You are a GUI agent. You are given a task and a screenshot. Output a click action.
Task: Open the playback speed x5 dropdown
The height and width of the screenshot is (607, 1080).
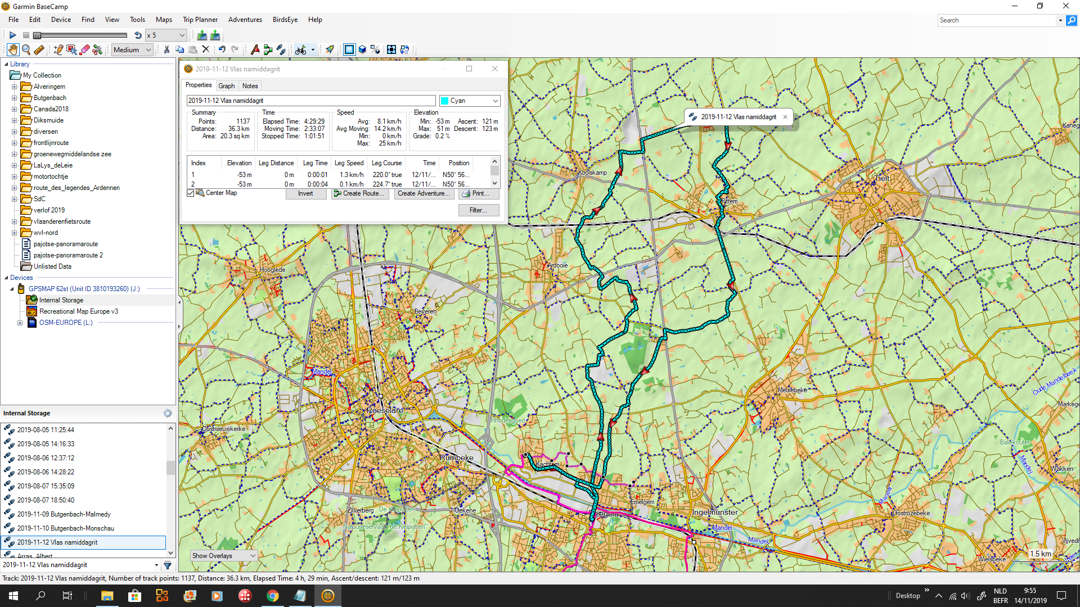[166, 35]
